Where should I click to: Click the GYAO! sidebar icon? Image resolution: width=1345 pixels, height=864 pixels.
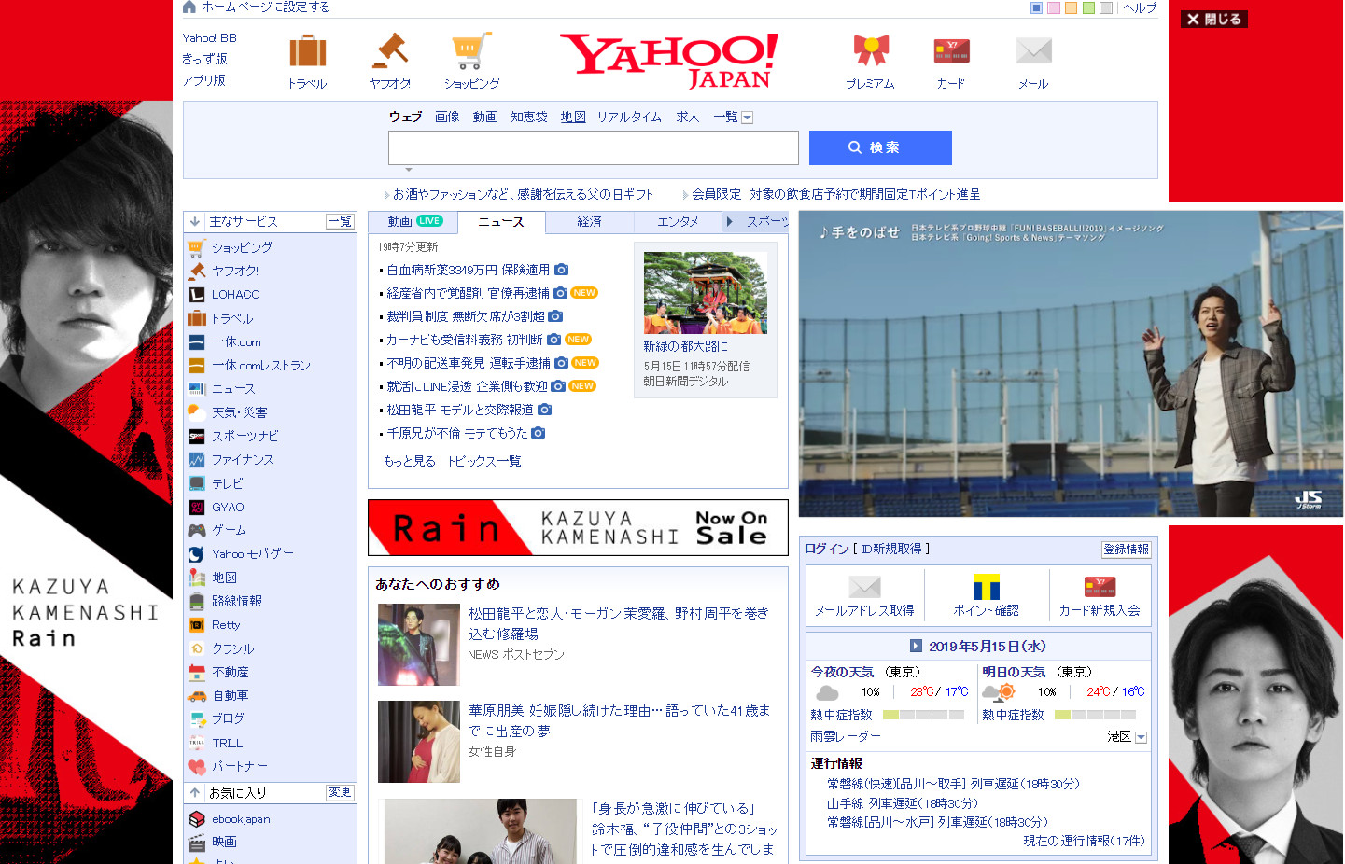(196, 507)
